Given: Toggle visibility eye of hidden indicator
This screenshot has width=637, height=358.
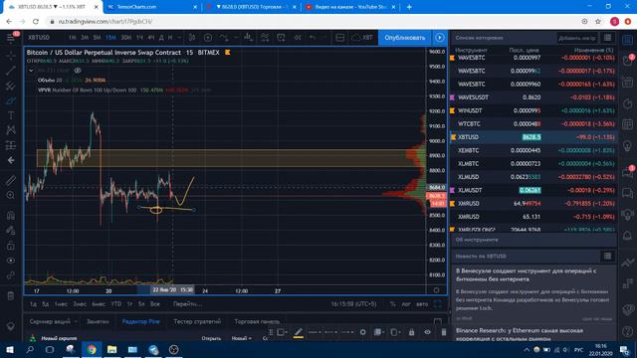Looking at the screenshot, I should pos(78,71).
